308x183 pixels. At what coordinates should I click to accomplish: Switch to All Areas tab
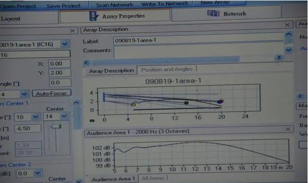pos(153,178)
